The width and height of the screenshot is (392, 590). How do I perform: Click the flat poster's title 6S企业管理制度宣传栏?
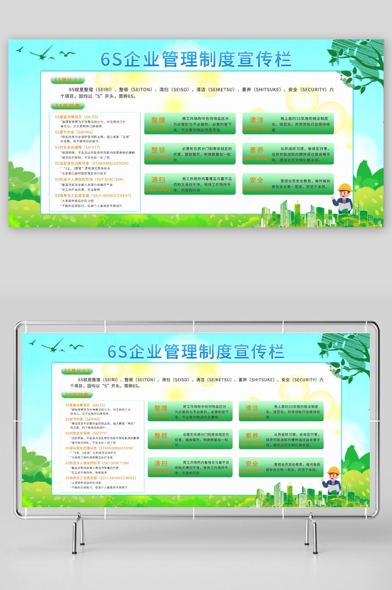[196, 59]
